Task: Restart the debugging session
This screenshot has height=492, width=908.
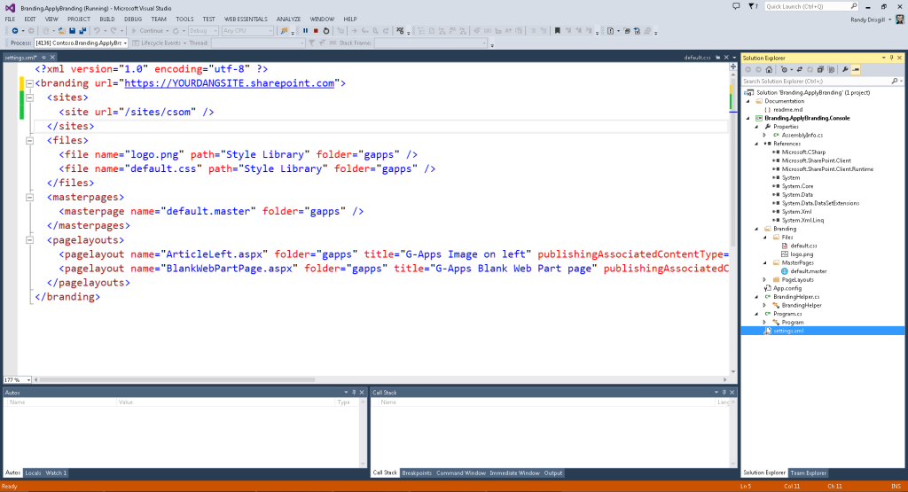Action: tap(326, 31)
